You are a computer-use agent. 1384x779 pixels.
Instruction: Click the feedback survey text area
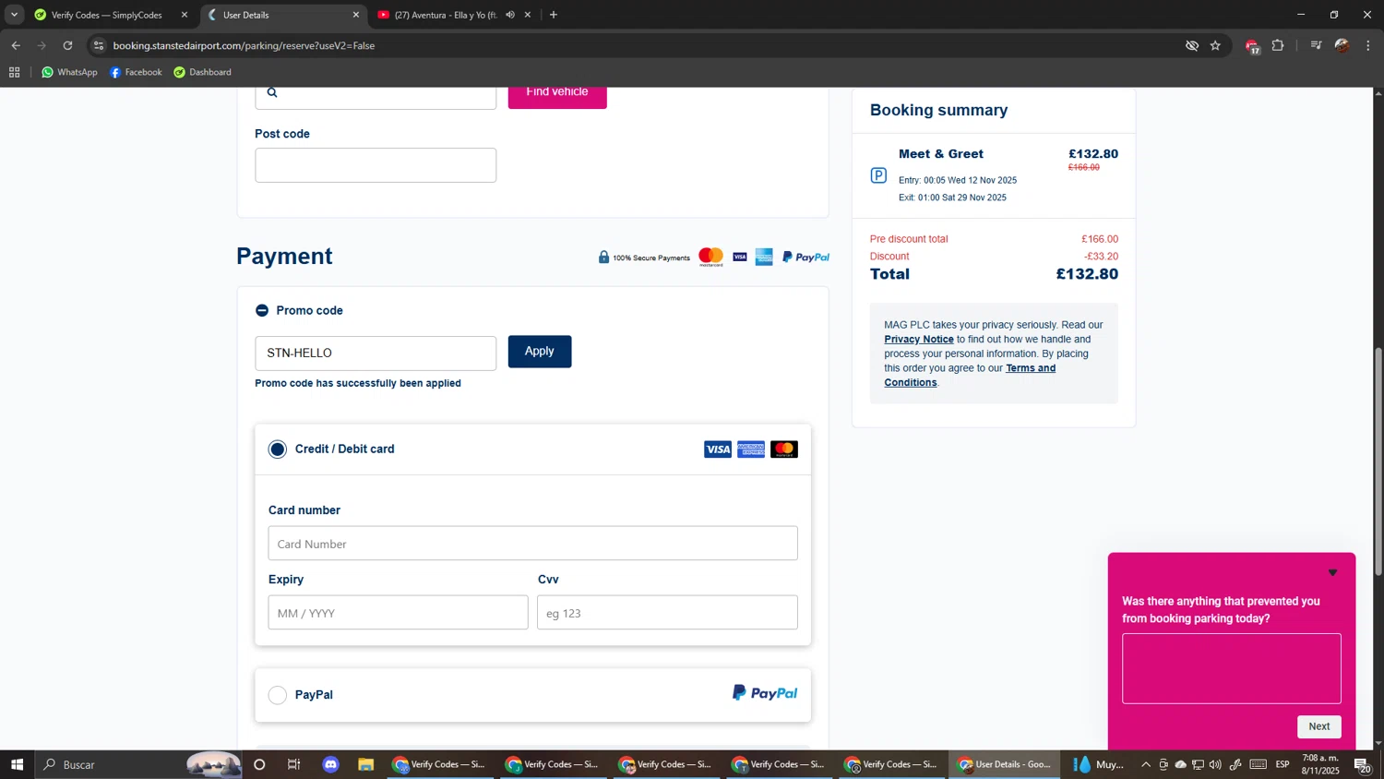(x=1232, y=669)
